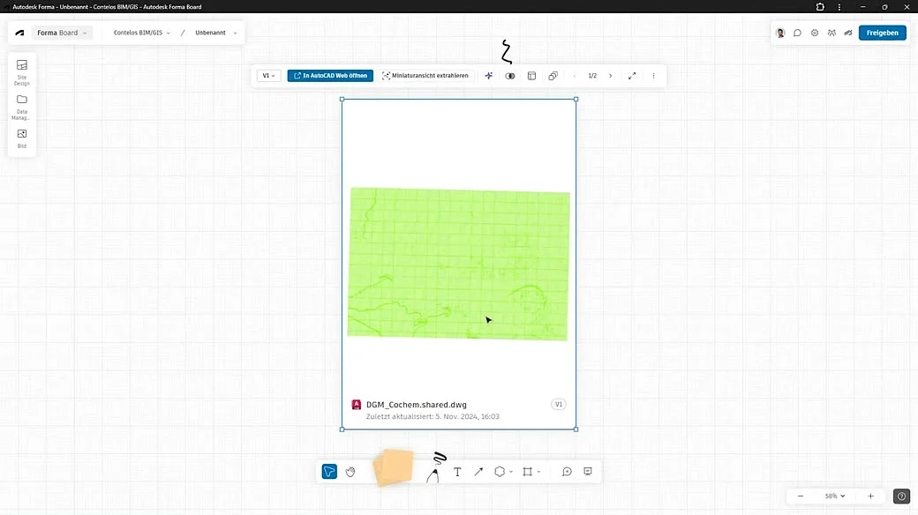Viewport: 918px width, 515px height.
Task: Go to next page arrow beside 1/2
Action: tap(610, 76)
